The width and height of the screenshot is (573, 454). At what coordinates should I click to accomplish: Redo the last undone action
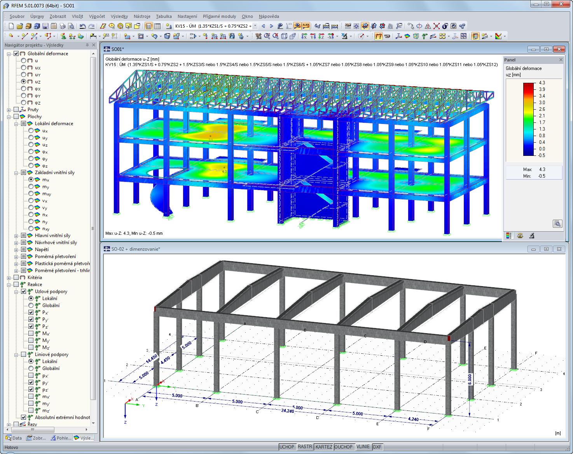click(91, 26)
